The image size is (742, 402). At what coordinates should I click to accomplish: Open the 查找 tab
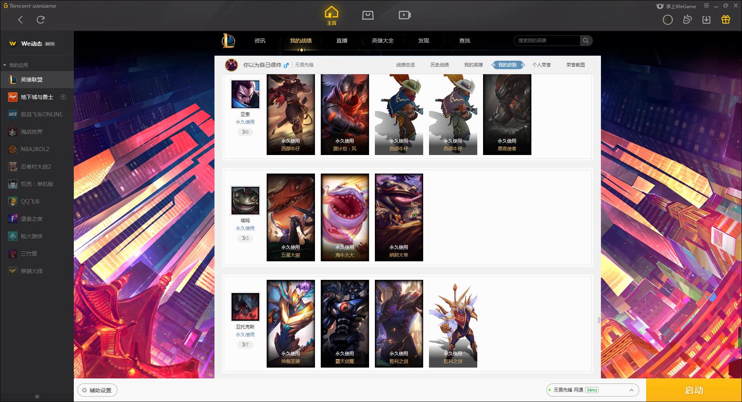tap(465, 41)
